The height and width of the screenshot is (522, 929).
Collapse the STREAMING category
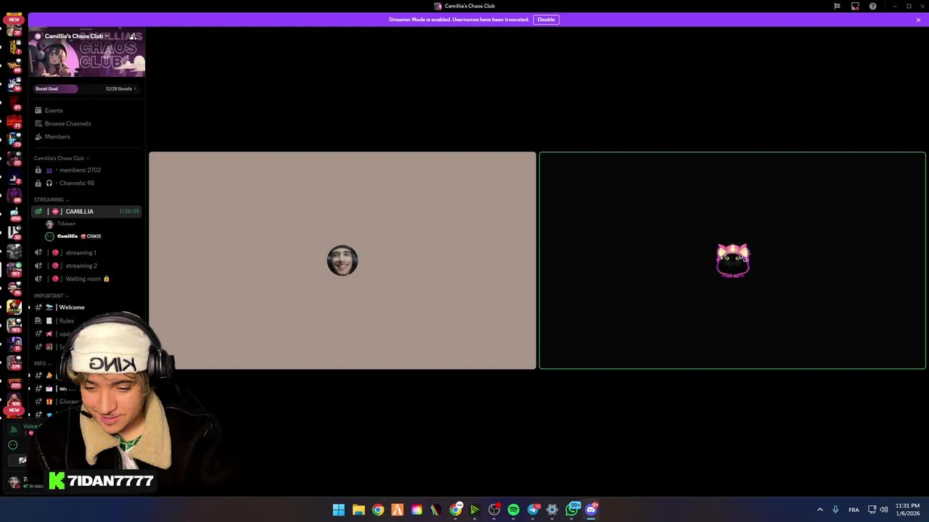click(51, 199)
